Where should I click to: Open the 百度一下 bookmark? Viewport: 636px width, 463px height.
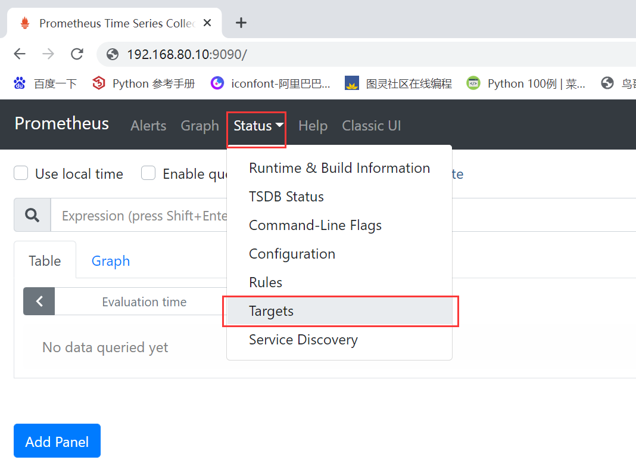tap(45, 83)
